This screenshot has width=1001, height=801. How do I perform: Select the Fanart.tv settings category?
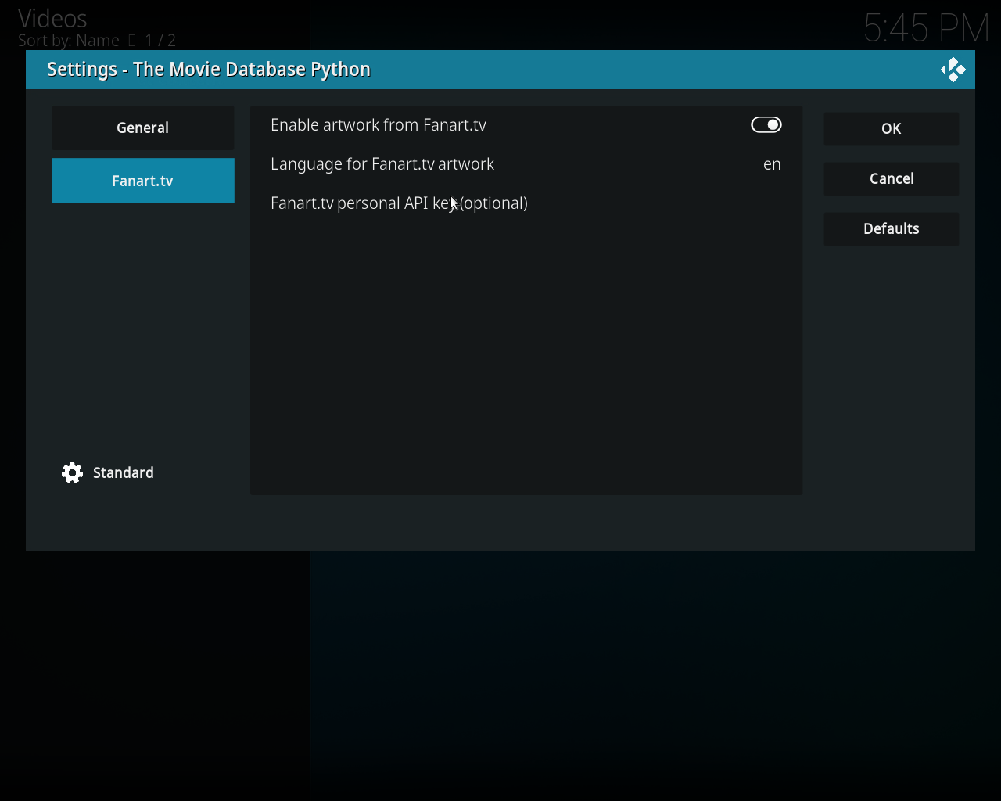point(143,181)
